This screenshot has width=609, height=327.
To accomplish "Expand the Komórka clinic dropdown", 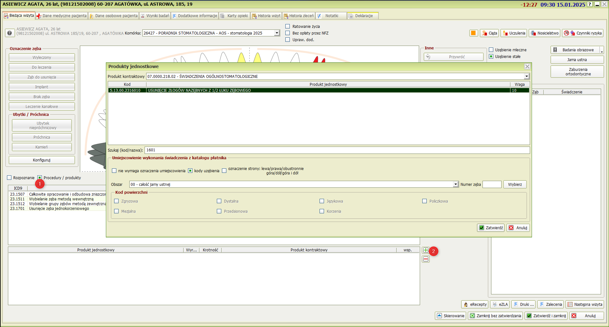I will click(x=277, y=33).
